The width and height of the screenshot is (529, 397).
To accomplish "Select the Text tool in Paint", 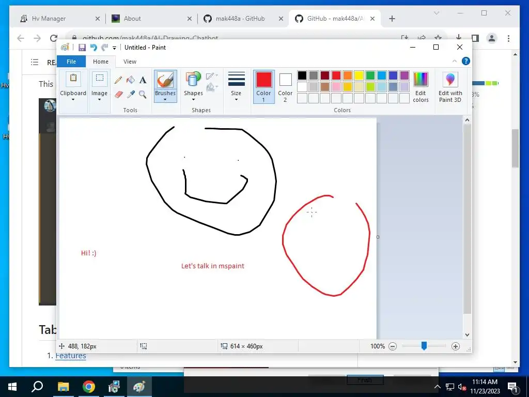I will [x=143, y=80].
